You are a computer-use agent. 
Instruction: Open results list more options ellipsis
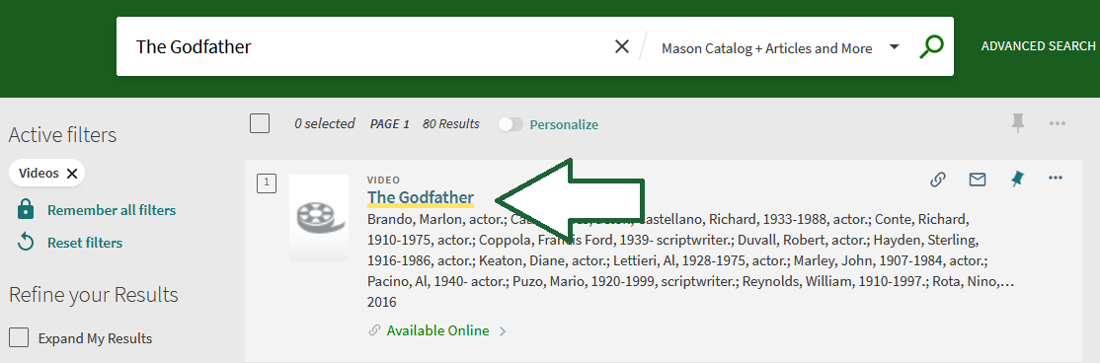click(1058, 123)
